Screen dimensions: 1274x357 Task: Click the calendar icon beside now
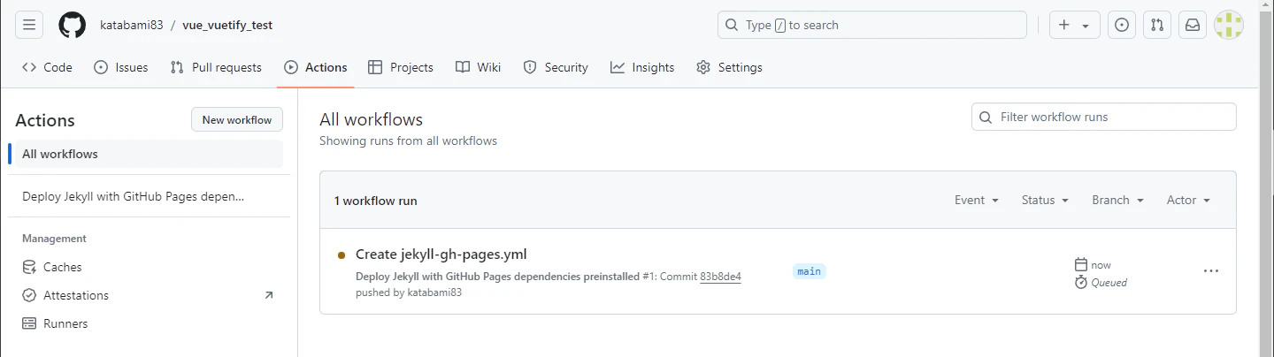(1080, 264)
